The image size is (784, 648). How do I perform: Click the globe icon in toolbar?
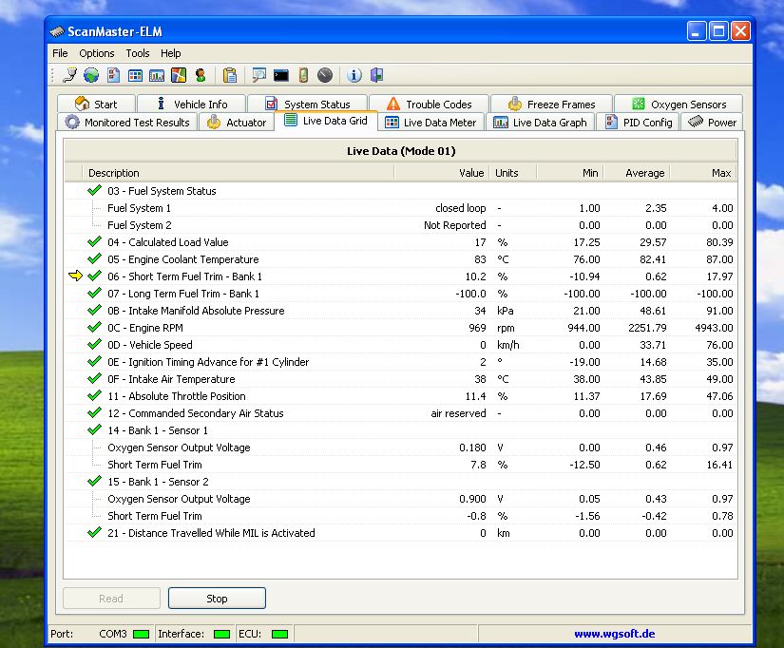pos(91,75)
